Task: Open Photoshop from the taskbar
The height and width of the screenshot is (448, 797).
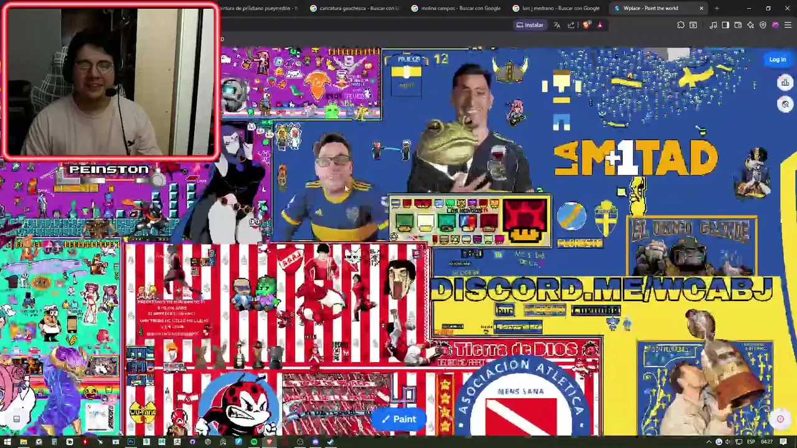Action: [131, 442]
